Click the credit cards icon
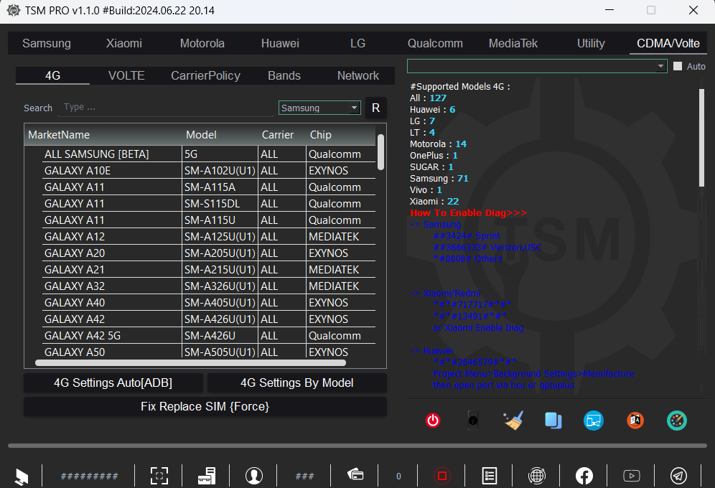The image size is (715, 488). (x=355, y=475)
